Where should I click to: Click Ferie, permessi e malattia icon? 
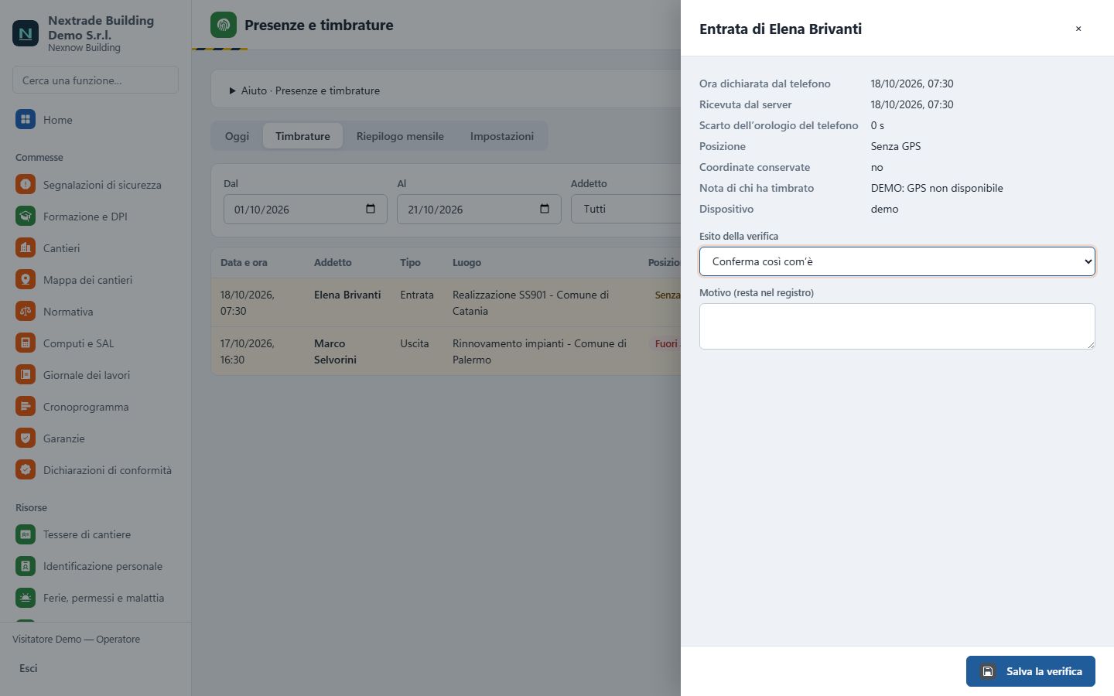click(x=26, y=598)
